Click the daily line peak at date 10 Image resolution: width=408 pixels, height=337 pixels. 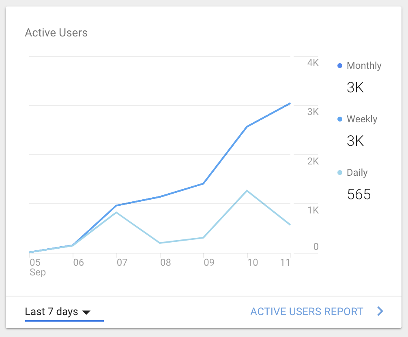pos(247,191)
